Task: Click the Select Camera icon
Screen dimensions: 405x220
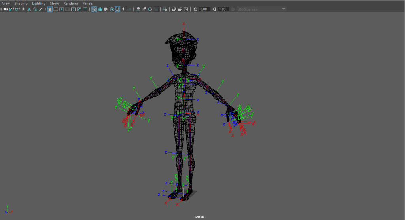Action: click(x=6, y=9)
